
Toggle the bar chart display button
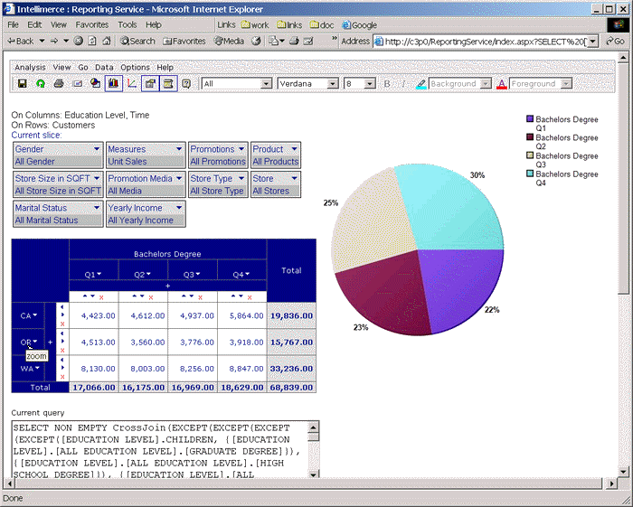(x=114, y=83)
